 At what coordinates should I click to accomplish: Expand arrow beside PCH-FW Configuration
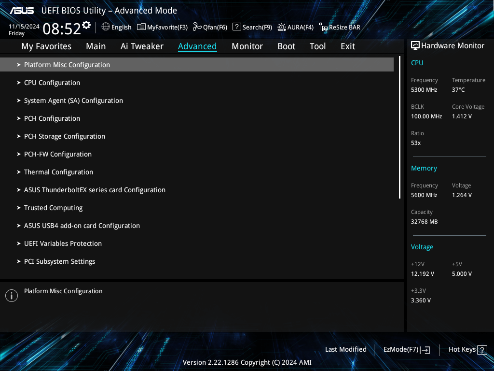(19, 154)
